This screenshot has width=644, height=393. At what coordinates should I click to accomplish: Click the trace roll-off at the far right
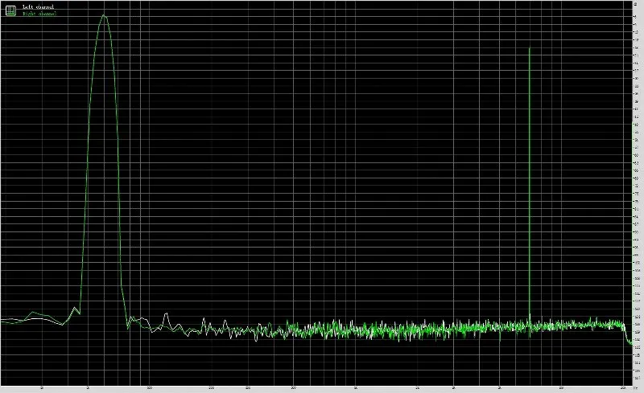(629, 338)
